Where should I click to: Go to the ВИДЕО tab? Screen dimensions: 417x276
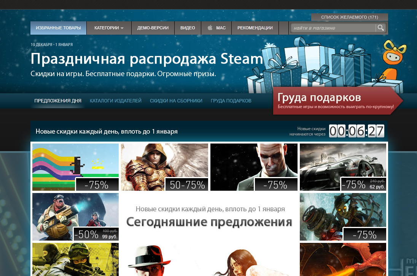click(188, 28)
